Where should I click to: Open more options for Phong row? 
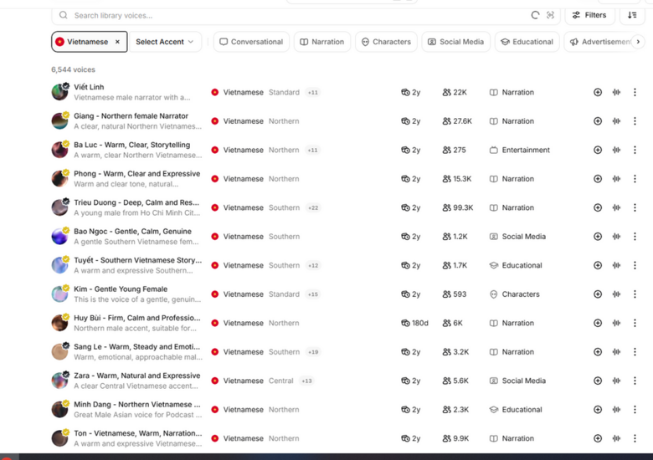(x=635, y=179)
